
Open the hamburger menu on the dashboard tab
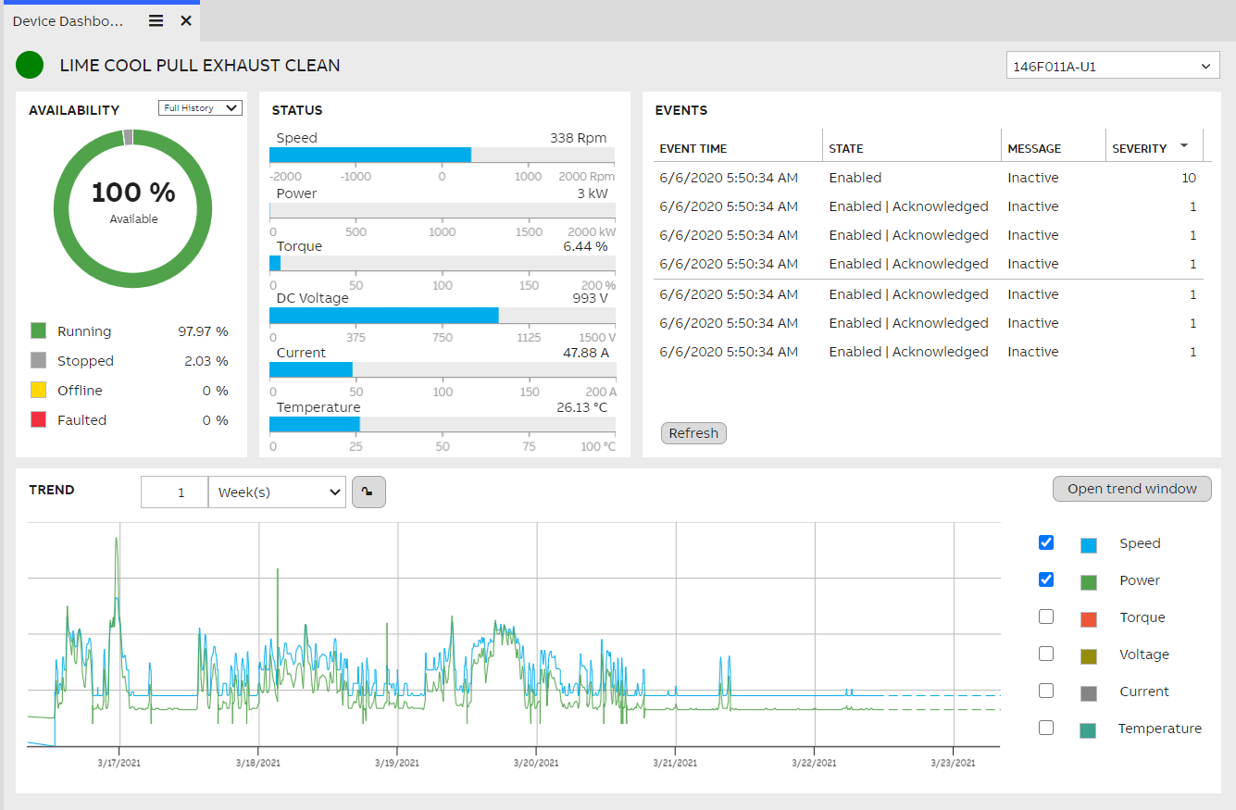point(156,19)
